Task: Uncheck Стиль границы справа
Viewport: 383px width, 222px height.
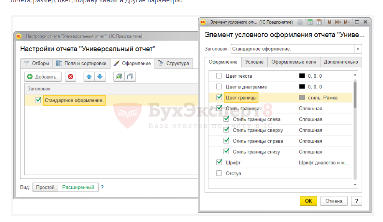Action: (226, 140)
